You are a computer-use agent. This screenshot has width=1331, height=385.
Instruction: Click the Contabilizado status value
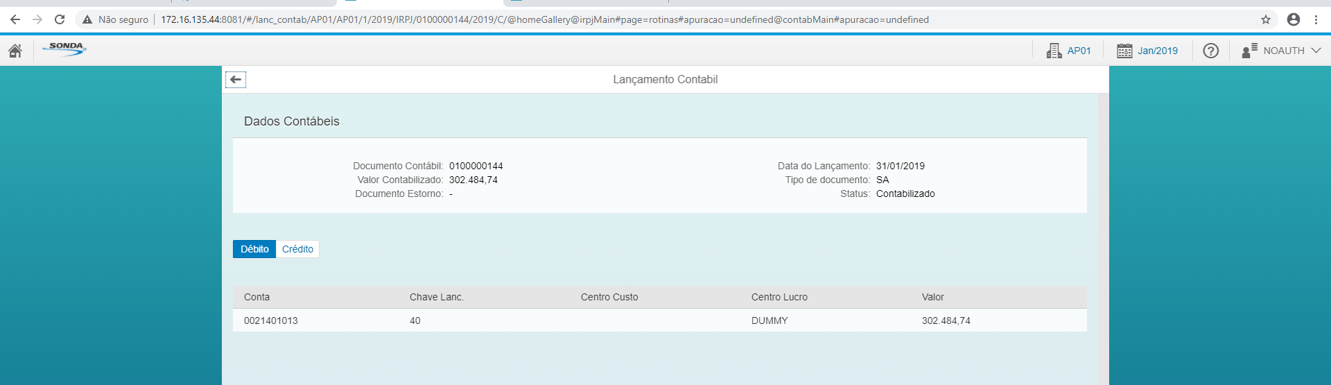pyautogui.click(x=905, y=194)
